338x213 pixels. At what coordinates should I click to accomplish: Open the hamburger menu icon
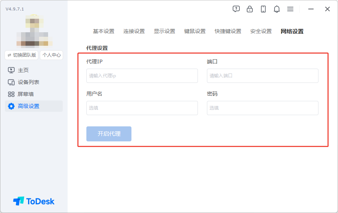290,9
